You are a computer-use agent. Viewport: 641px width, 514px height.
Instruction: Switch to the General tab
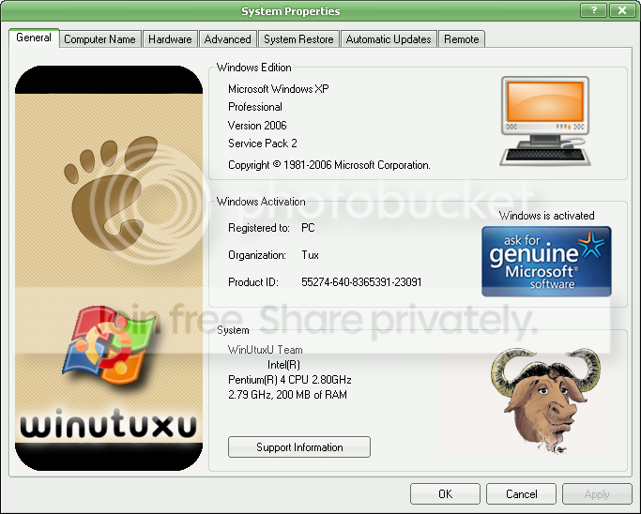point(34,38)
